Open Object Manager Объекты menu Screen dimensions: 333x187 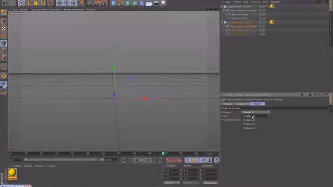(255, 2)
